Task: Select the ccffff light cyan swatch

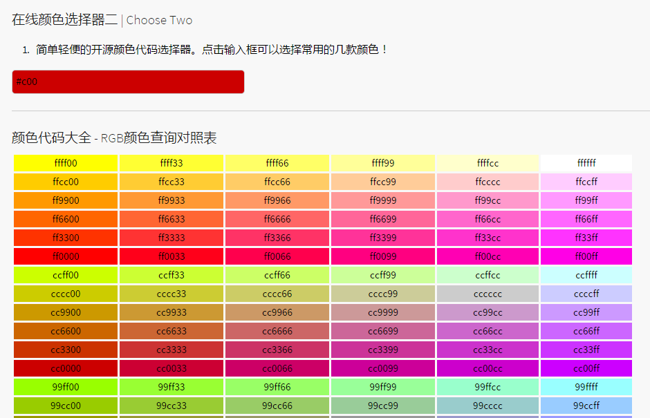Action: coord(586,275)
